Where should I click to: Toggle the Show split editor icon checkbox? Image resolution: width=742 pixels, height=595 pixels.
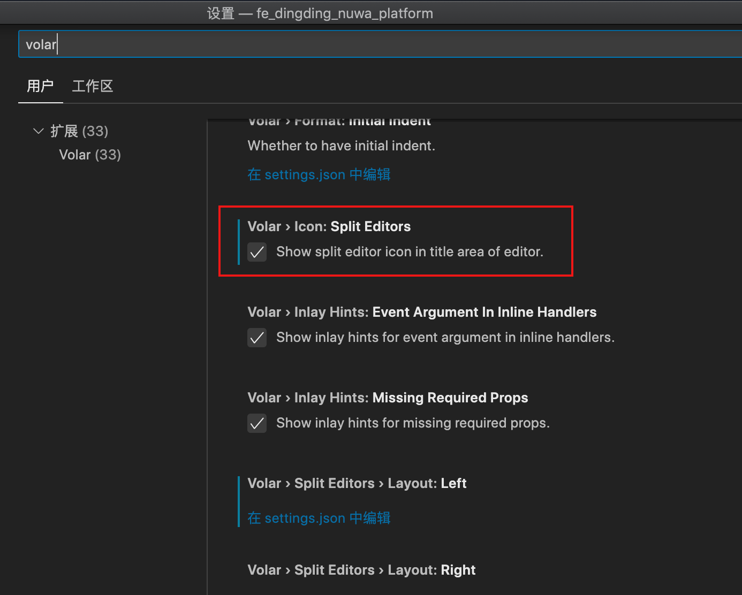(x=257, y=252)
